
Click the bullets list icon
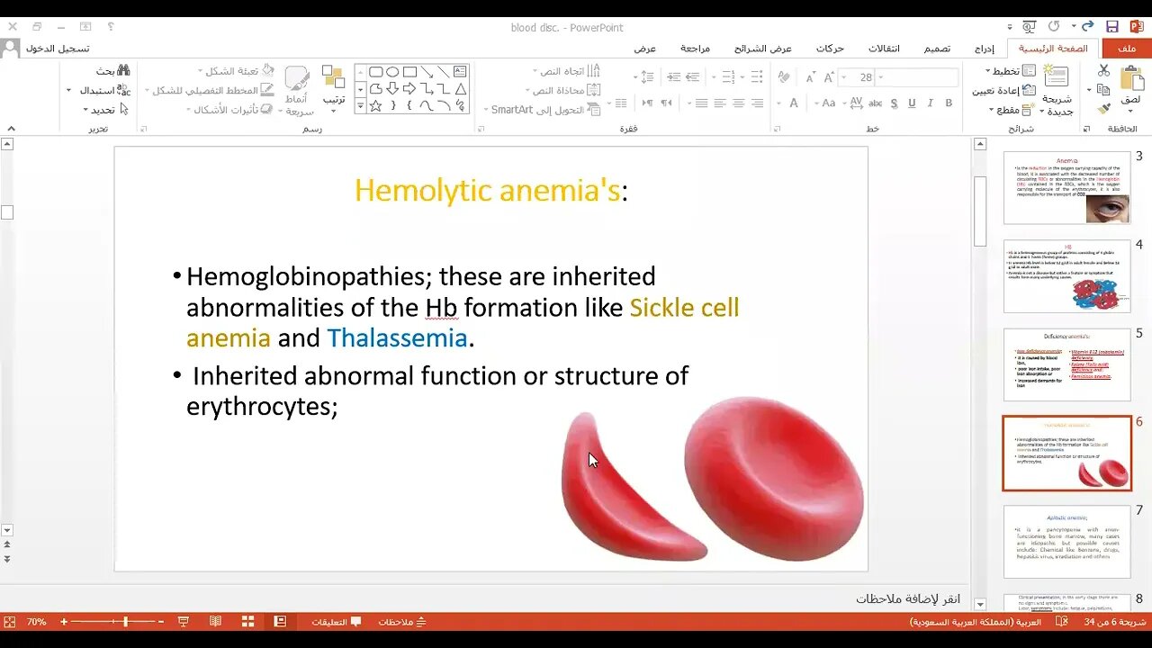click(x=756, y=77)
